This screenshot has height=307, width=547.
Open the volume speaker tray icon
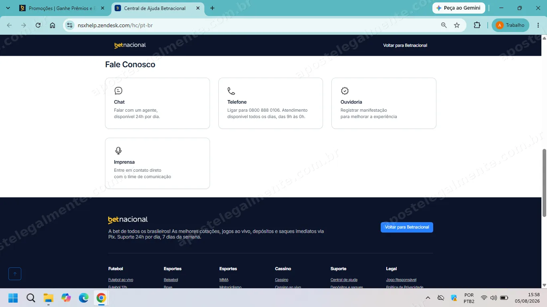click(493, 298)
